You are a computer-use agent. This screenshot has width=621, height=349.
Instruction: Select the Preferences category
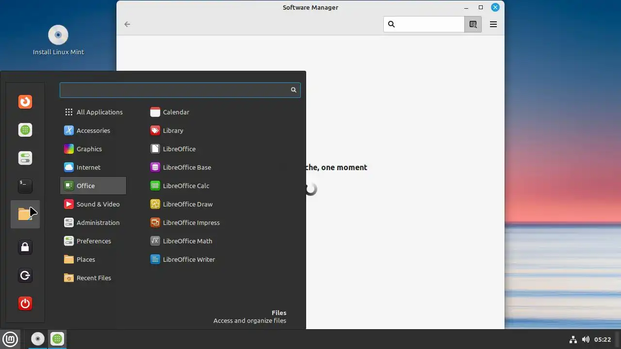coord(93,241)
